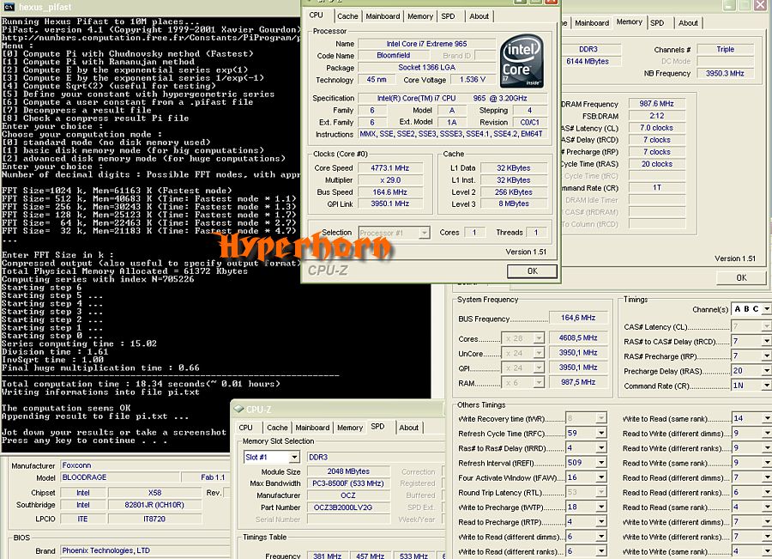Select the Memory tab in the bottom CPU-Z window
772x559 pixels.
click(350, 428)
